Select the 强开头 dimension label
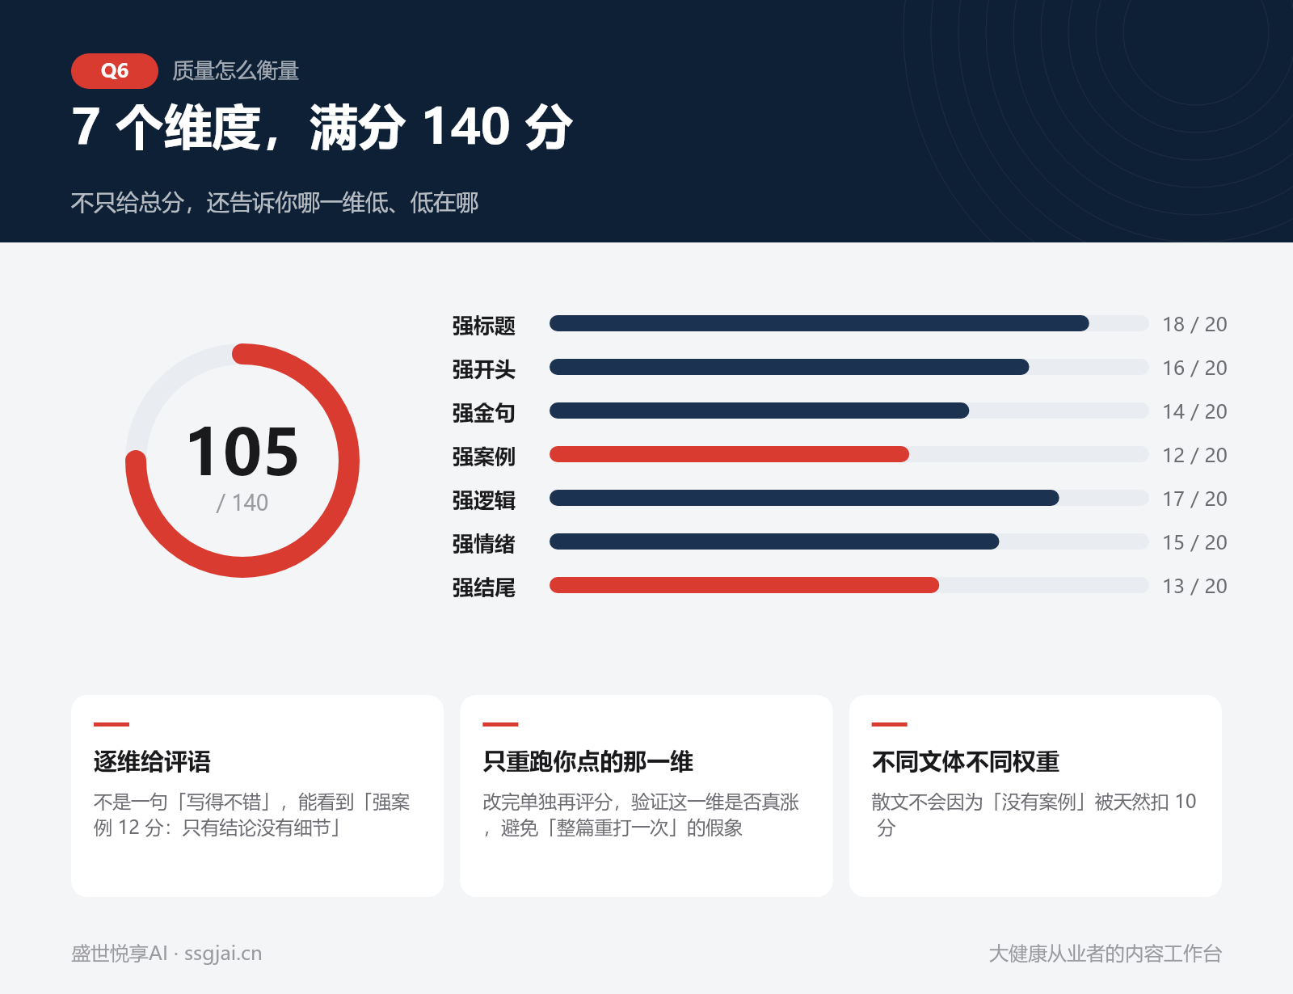Image resolution: width=1293 pixels, height=994 pixels. point(484,369)
